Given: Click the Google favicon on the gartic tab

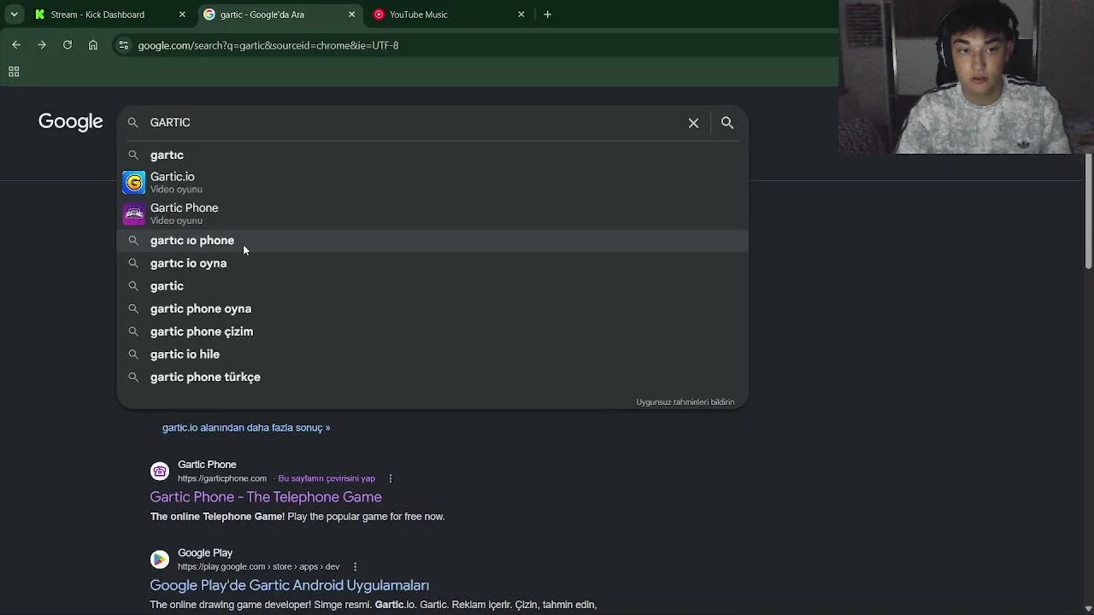Looking at the screenshot, I should pyautogui.click(x=209, y=15).
